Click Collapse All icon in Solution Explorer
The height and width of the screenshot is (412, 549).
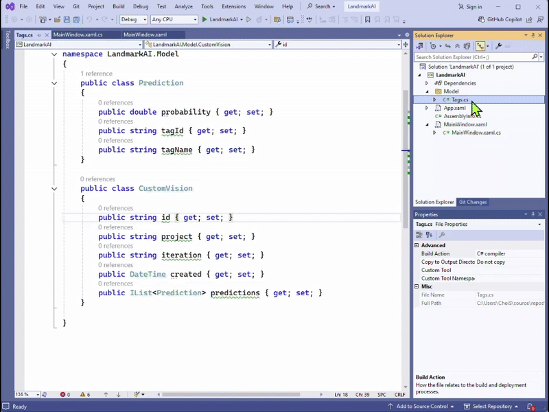[x=457, y=46]
